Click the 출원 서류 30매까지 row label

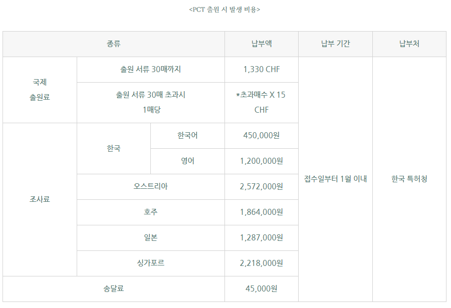(151, 70)
